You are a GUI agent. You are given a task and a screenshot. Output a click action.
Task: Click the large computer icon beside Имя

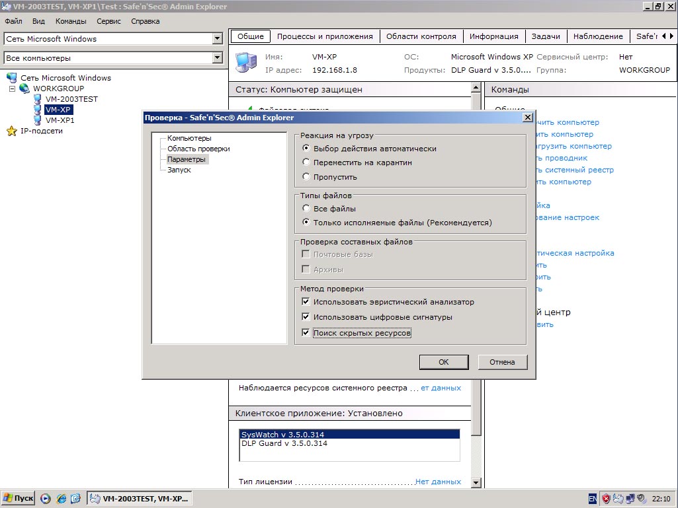246,63
